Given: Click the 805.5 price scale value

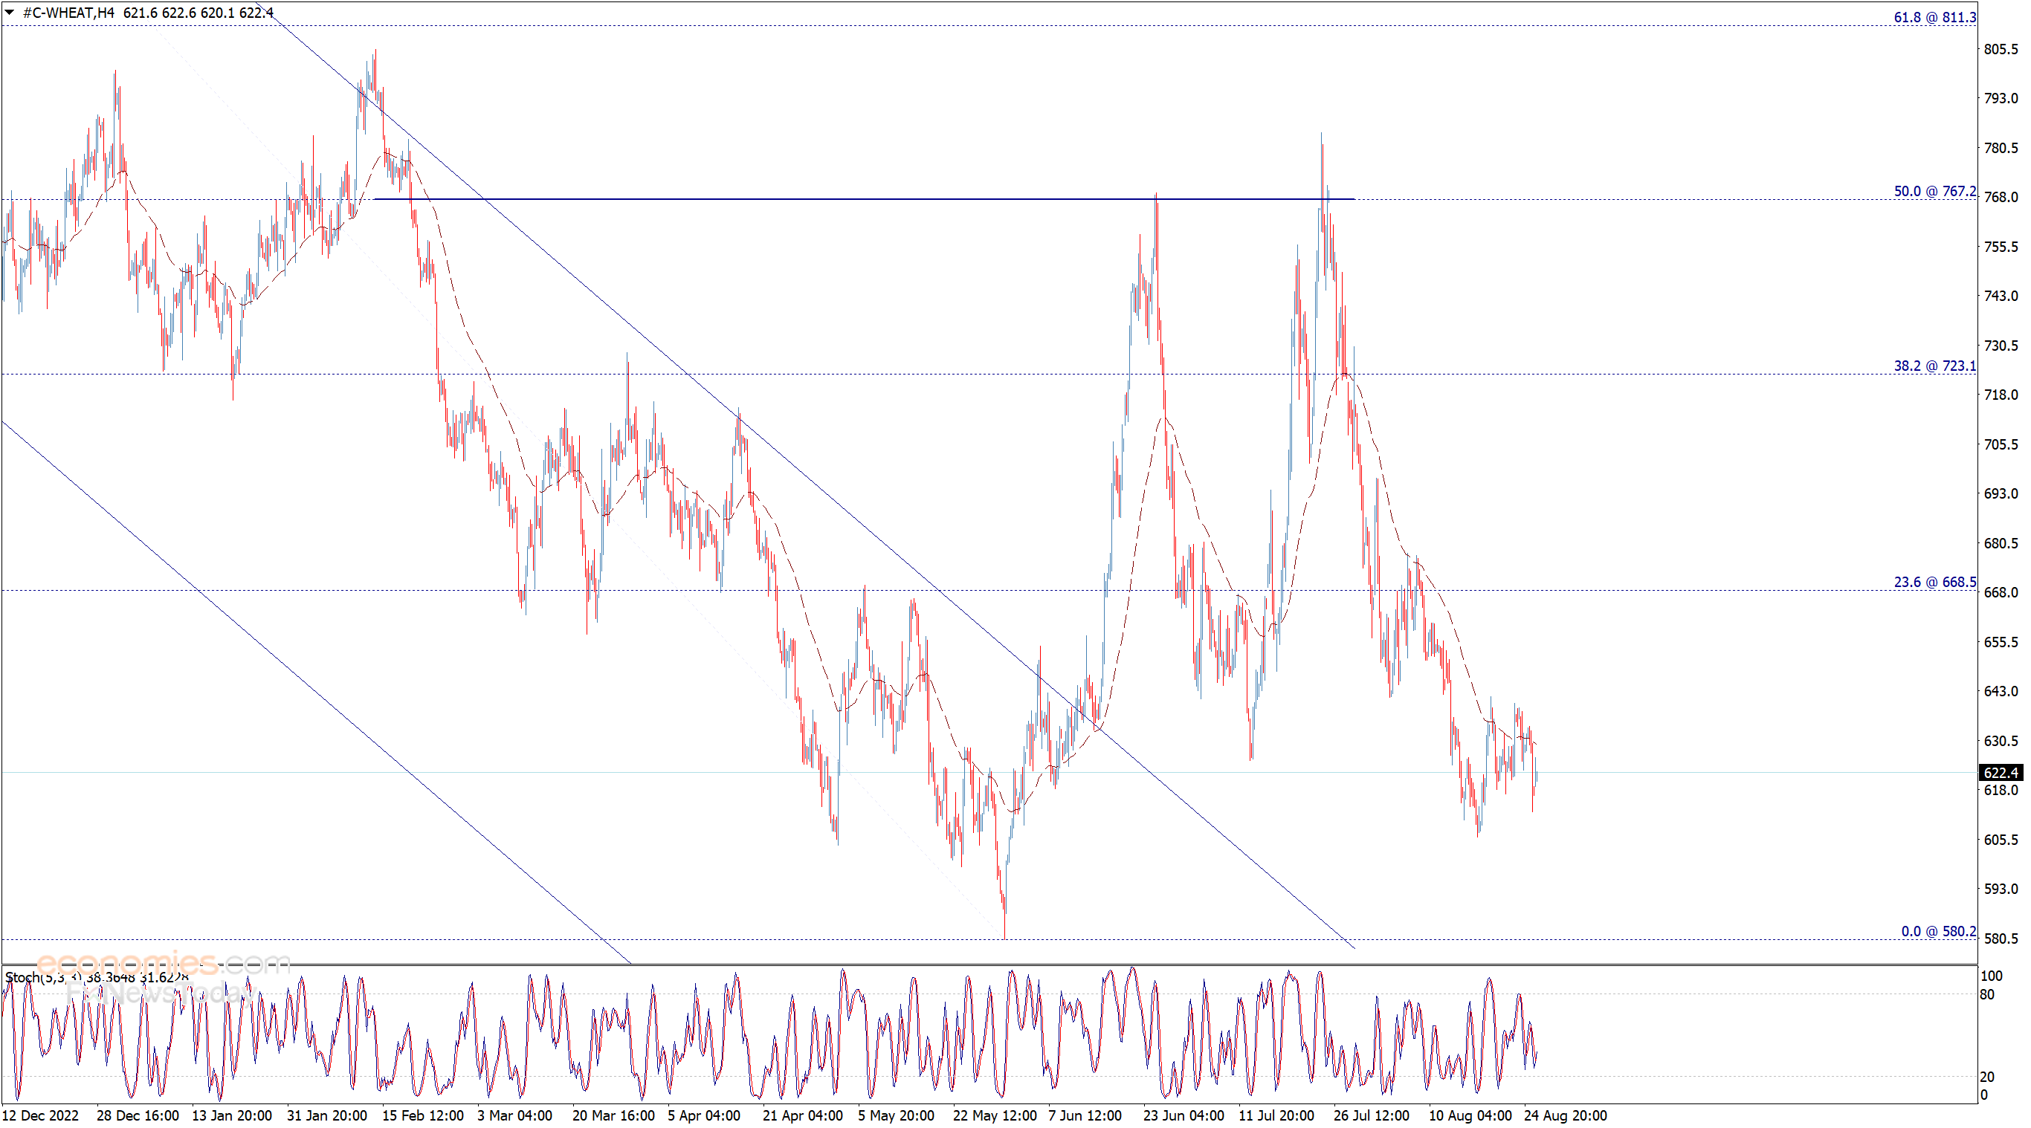Looking at the screenshot, I should [2001, 49].
